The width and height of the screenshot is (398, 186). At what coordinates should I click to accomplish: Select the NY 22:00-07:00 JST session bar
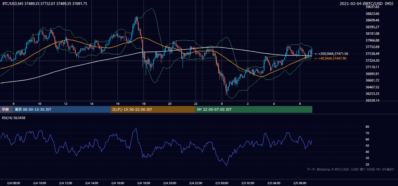(254, 109)
